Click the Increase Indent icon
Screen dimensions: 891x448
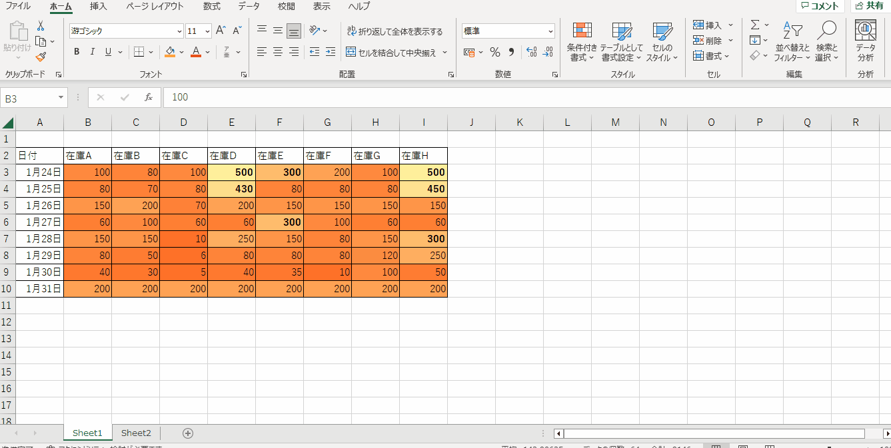tap(331, 52)
